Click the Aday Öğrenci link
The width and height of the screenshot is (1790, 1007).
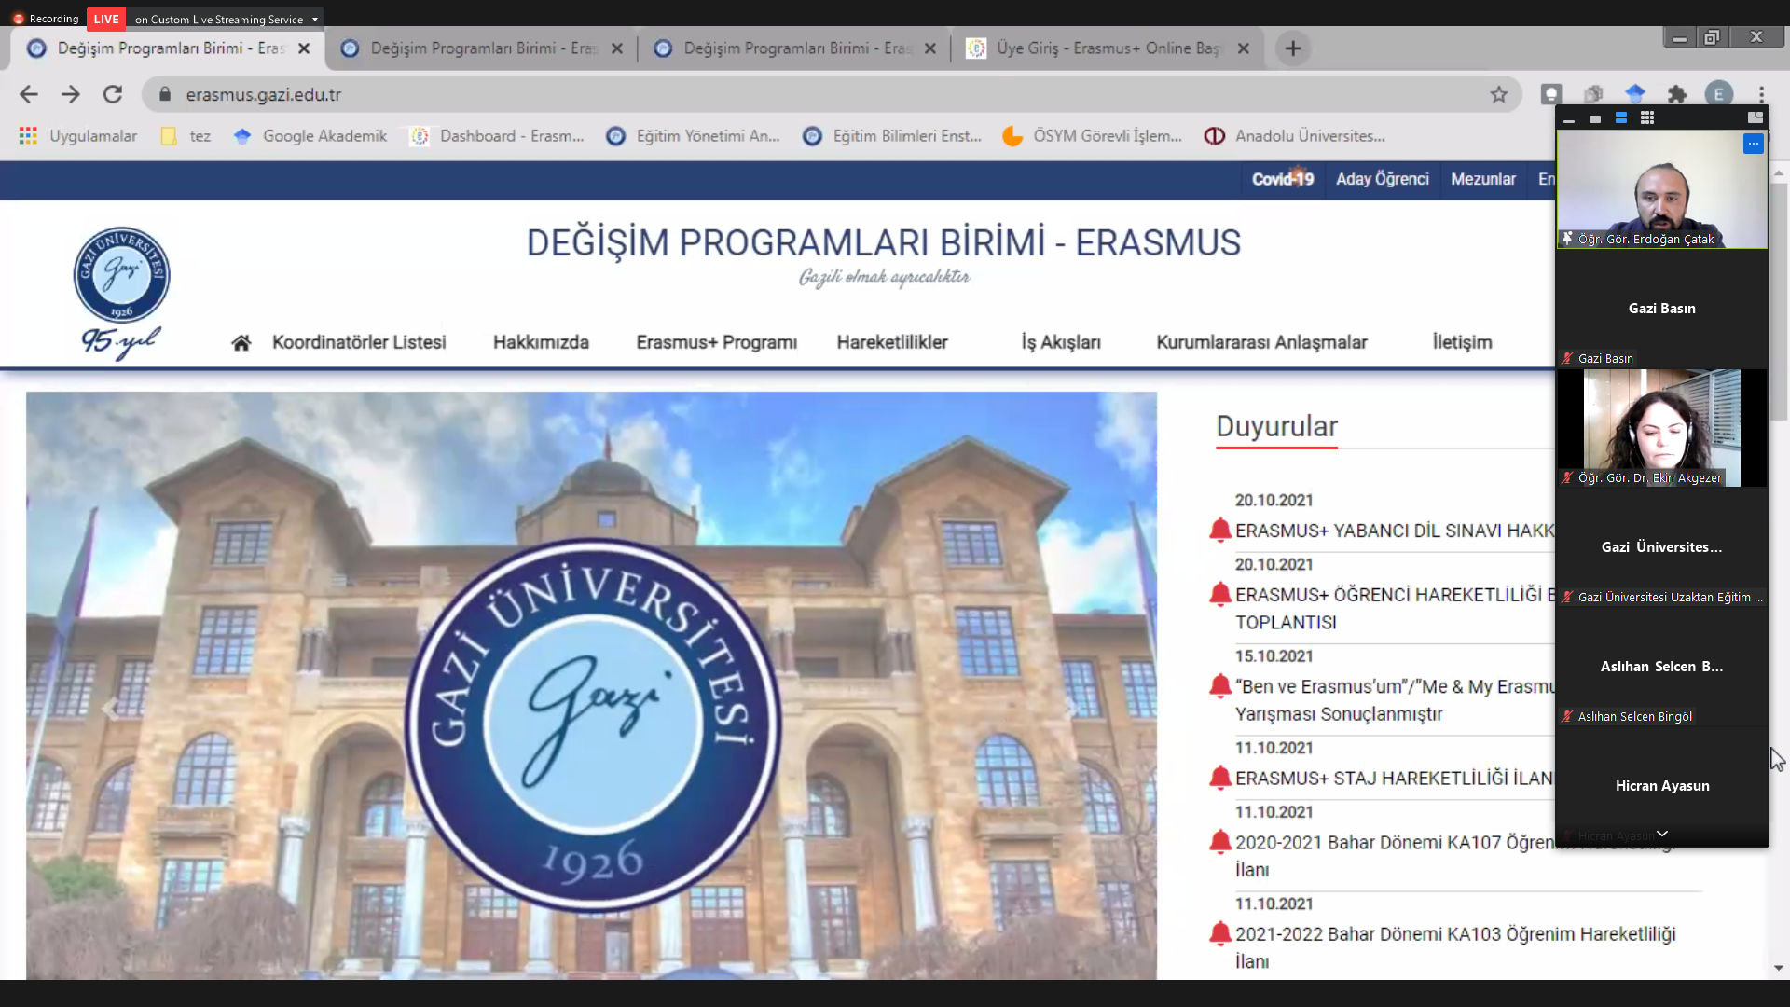[x=1382, y=179]
